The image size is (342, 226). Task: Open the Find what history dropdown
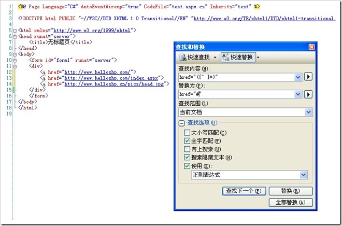coord(298,77)
